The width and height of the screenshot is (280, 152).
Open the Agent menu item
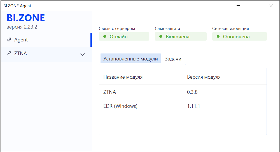click(x=46, y=40)
